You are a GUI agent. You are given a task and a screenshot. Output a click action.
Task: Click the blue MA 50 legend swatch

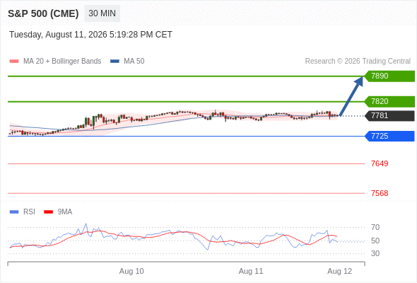(x=115, y=62)
